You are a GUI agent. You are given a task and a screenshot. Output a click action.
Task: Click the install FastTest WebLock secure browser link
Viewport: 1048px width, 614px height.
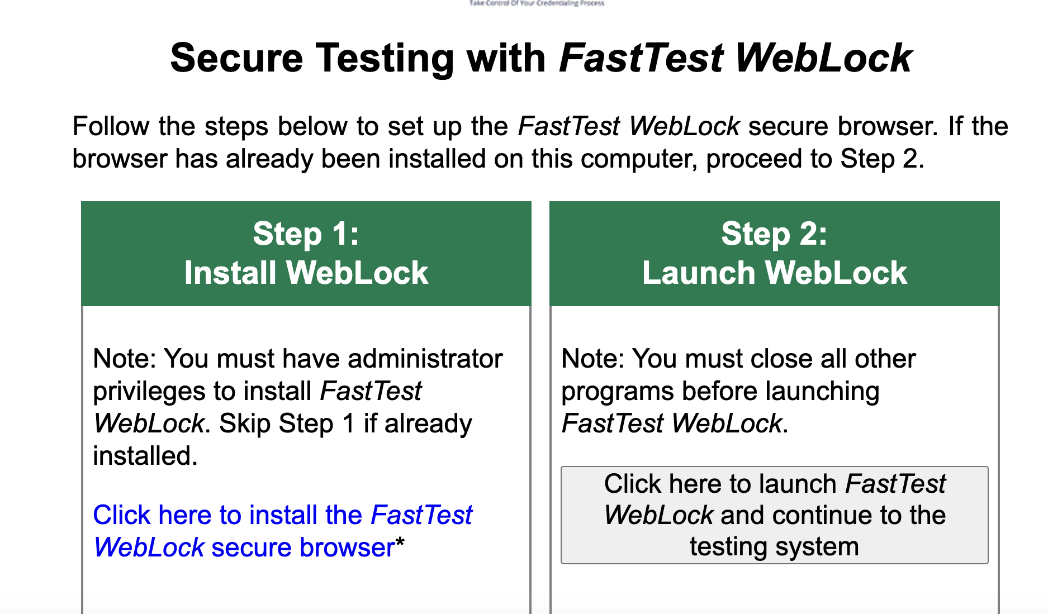click(282, 531)
